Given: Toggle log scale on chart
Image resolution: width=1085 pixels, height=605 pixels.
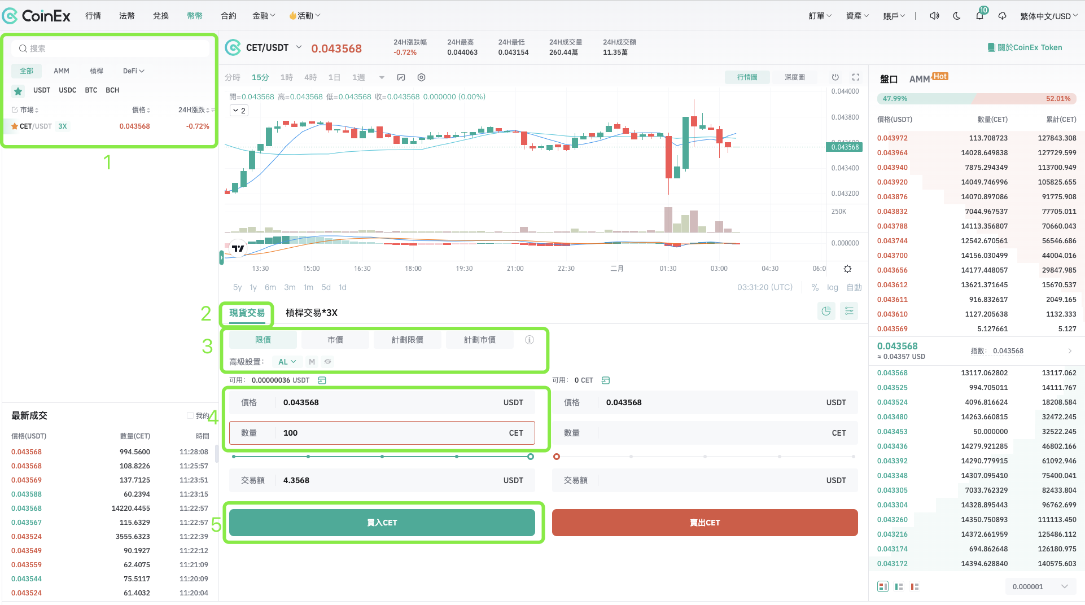Looking at the screenshot, I should [x=833, y=287].
